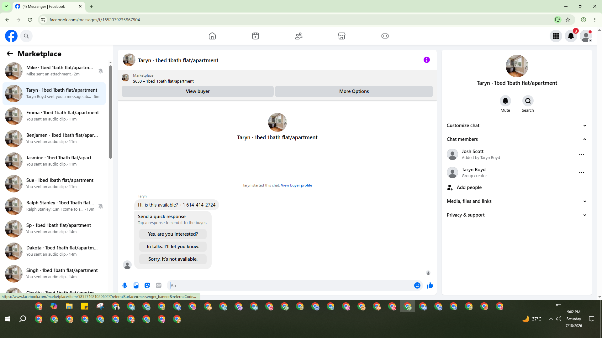Image resolution: width=602 pixels, height=338 pixels.
Task: Open the Facebook menu grid icon
Action: [x=556, y=36]
